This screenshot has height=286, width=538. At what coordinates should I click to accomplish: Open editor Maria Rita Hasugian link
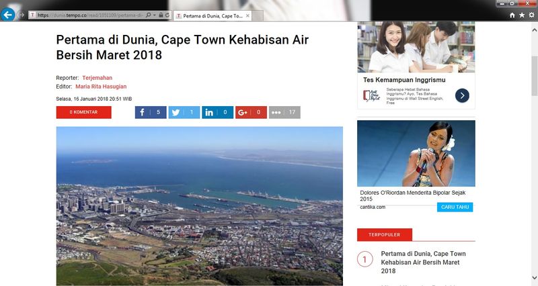click(101, 87)
